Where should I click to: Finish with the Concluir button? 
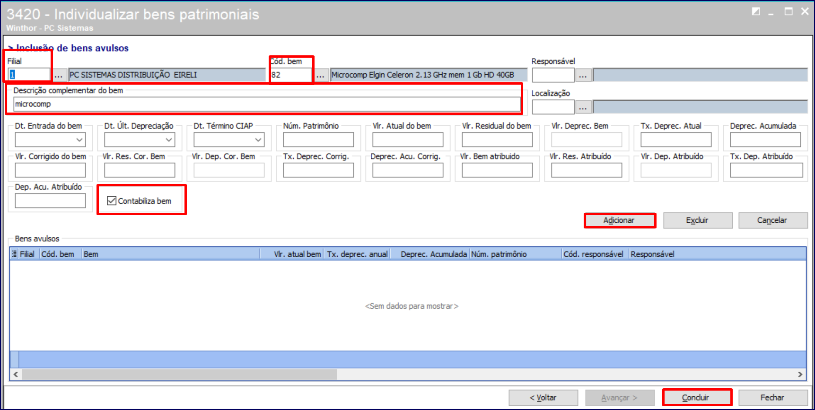pyautogui.click(x=696, y=398)
